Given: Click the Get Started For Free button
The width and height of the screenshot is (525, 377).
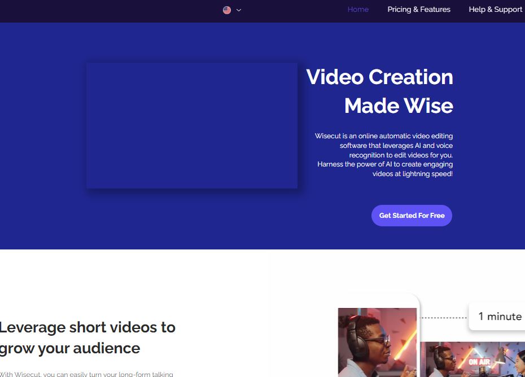Looking at the screenshot, I should pos(412,216).
